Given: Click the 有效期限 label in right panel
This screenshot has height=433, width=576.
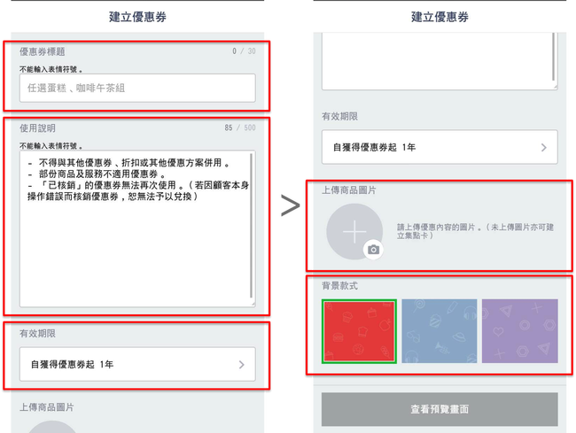Looking at the screenshot, I should click(339, 116).
